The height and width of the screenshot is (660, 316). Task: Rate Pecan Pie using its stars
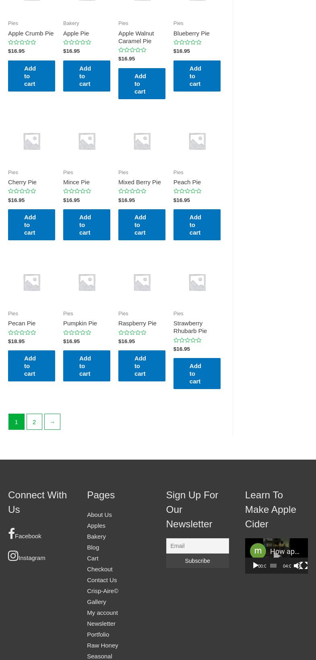click(22, 333)
